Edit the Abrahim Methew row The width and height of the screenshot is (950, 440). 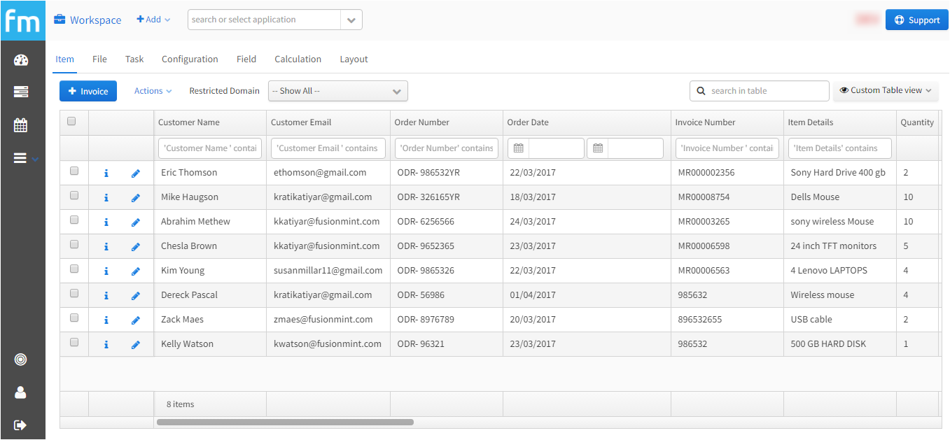pos(136,222)
